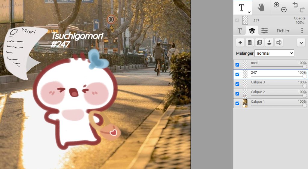Image resolution: width=308 pixels, height=169 pixels.
Task: Merge layer down
Action: (269, 43)
